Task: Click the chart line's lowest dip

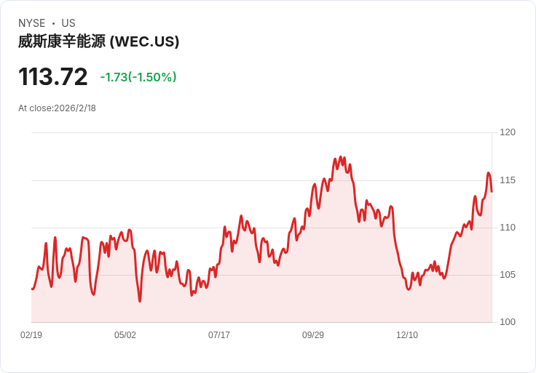Action: pyautogui.click(x=140, y=301)
